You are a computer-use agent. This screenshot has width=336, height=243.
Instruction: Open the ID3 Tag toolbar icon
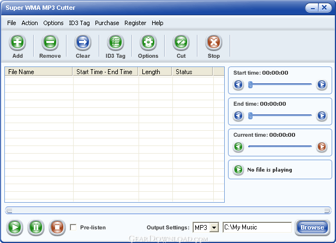(x=116, y=42)
